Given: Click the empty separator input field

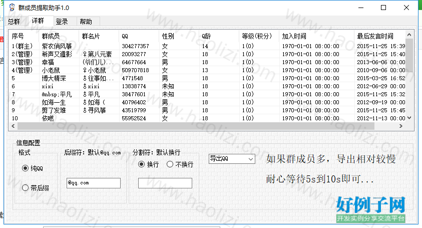Looking at the screenshot, I should coord(165,183).
